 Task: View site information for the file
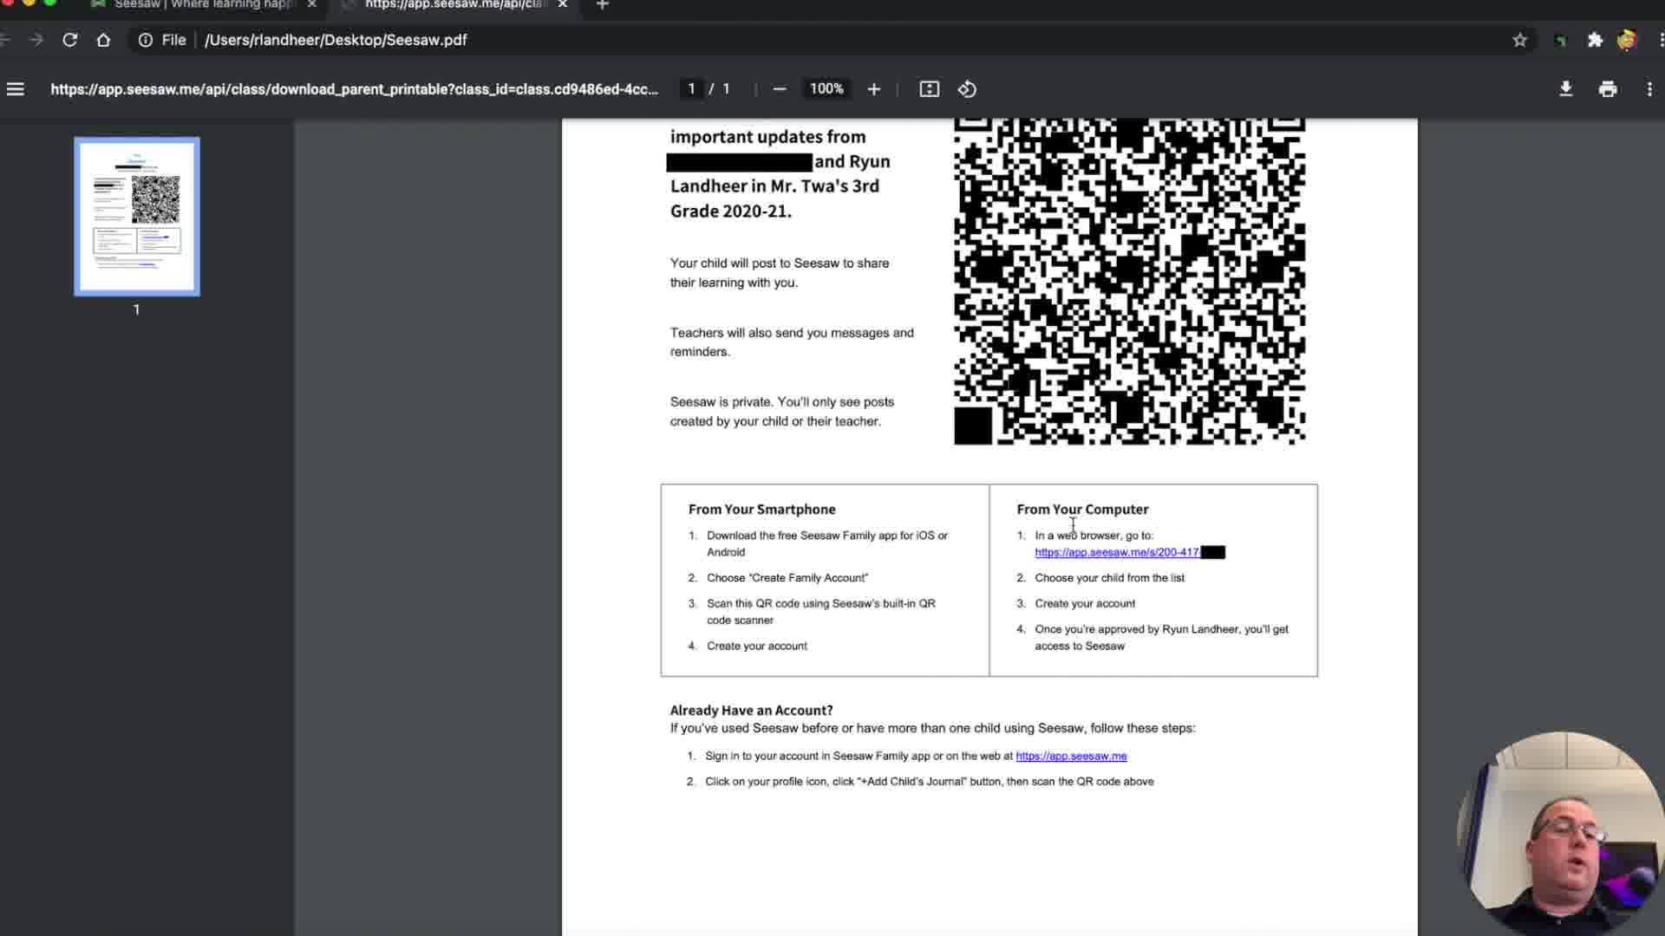[x=146, y=40]
